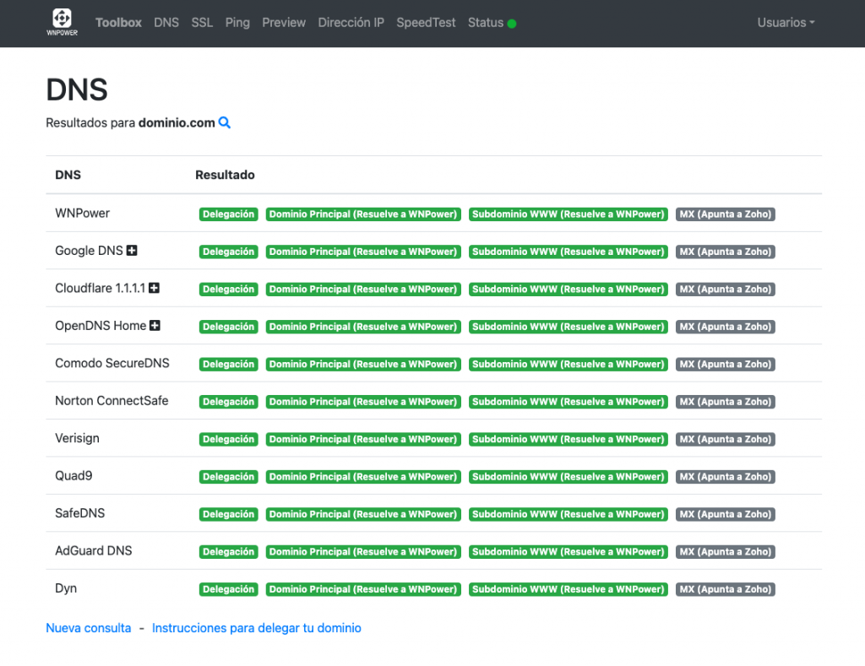This screenshot has width=865, height=666.
Task: Expand OpenDNS Home plus icon
Action: [x=155, y=325]
